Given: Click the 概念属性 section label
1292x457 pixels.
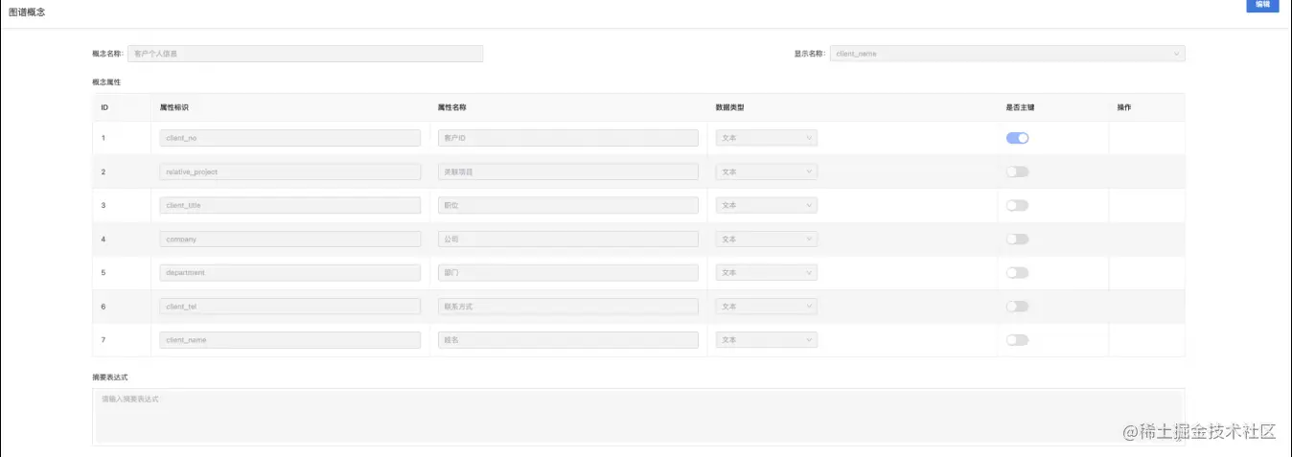Looking at the screenshot, I should click(x=106, y=82).
